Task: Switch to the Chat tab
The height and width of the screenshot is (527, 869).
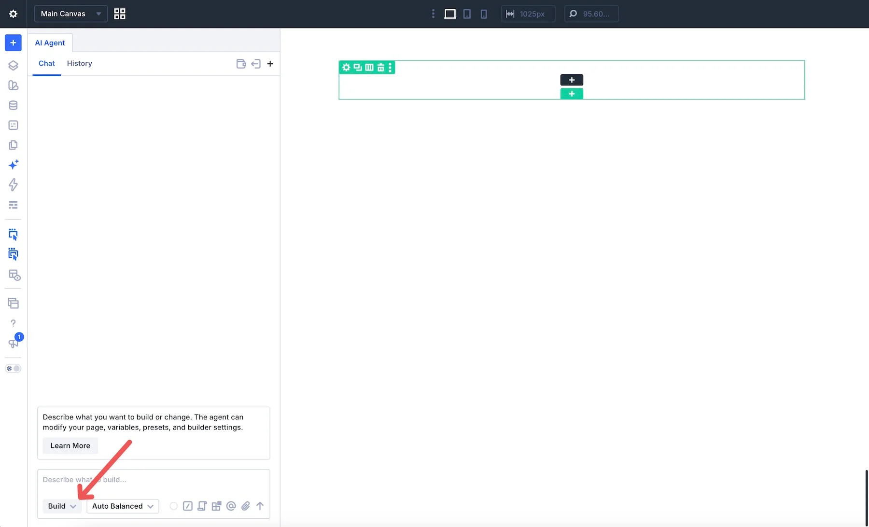Action: coord(47,63)
